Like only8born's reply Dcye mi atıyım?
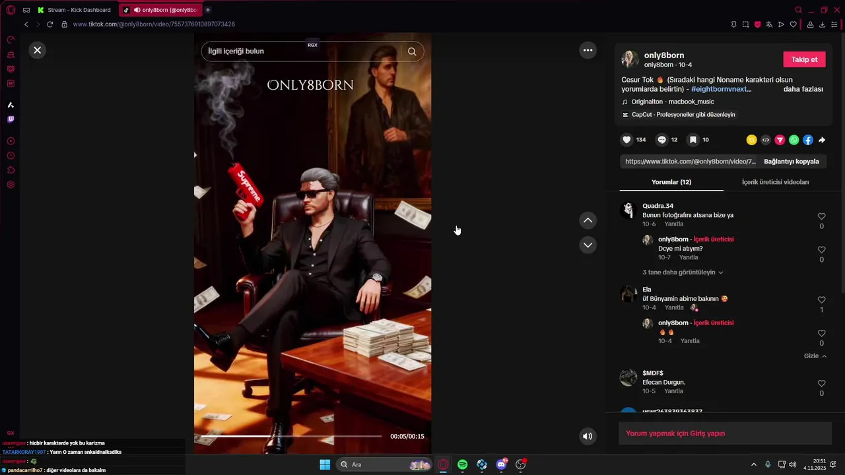The width and height of the screenshot is (845, 475). (x=821, y=250)
